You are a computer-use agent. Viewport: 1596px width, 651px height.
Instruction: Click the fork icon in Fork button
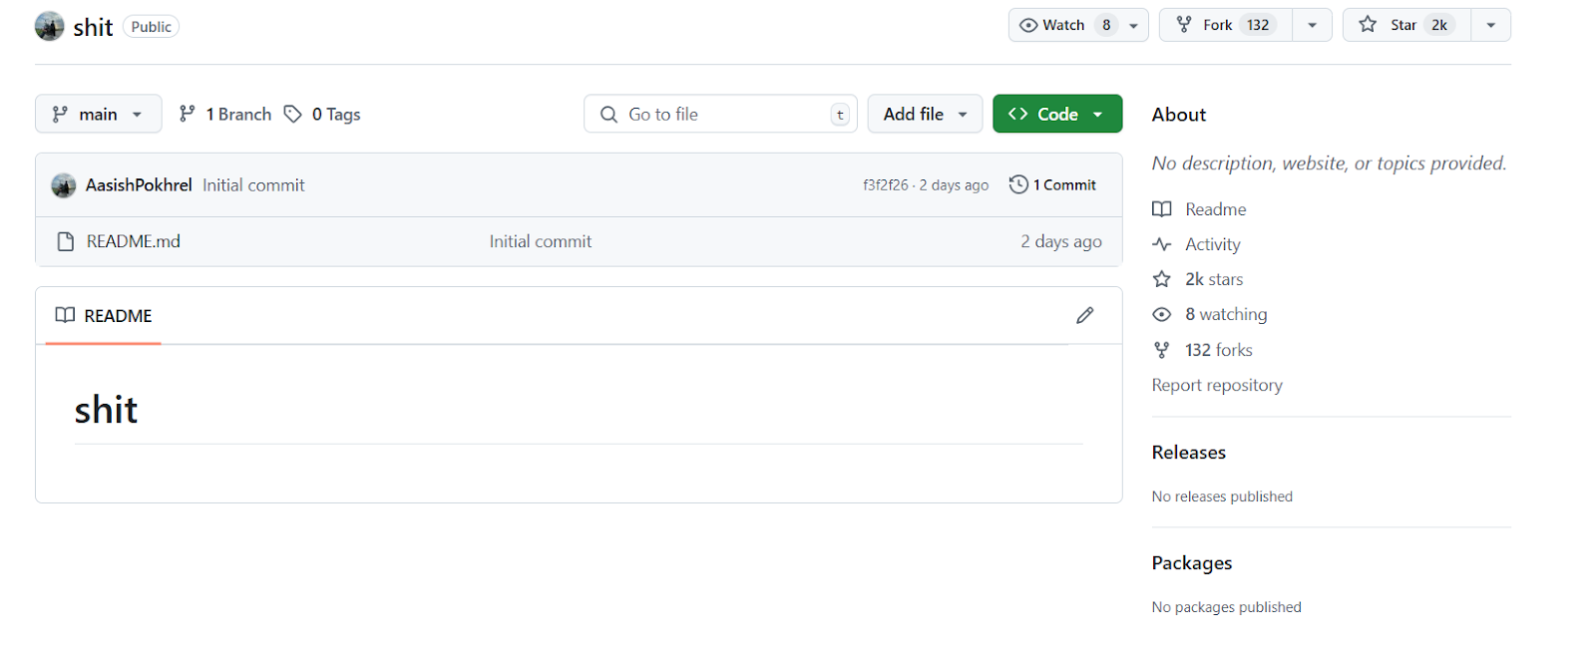pyautogui.click(x=1184, y=25)
